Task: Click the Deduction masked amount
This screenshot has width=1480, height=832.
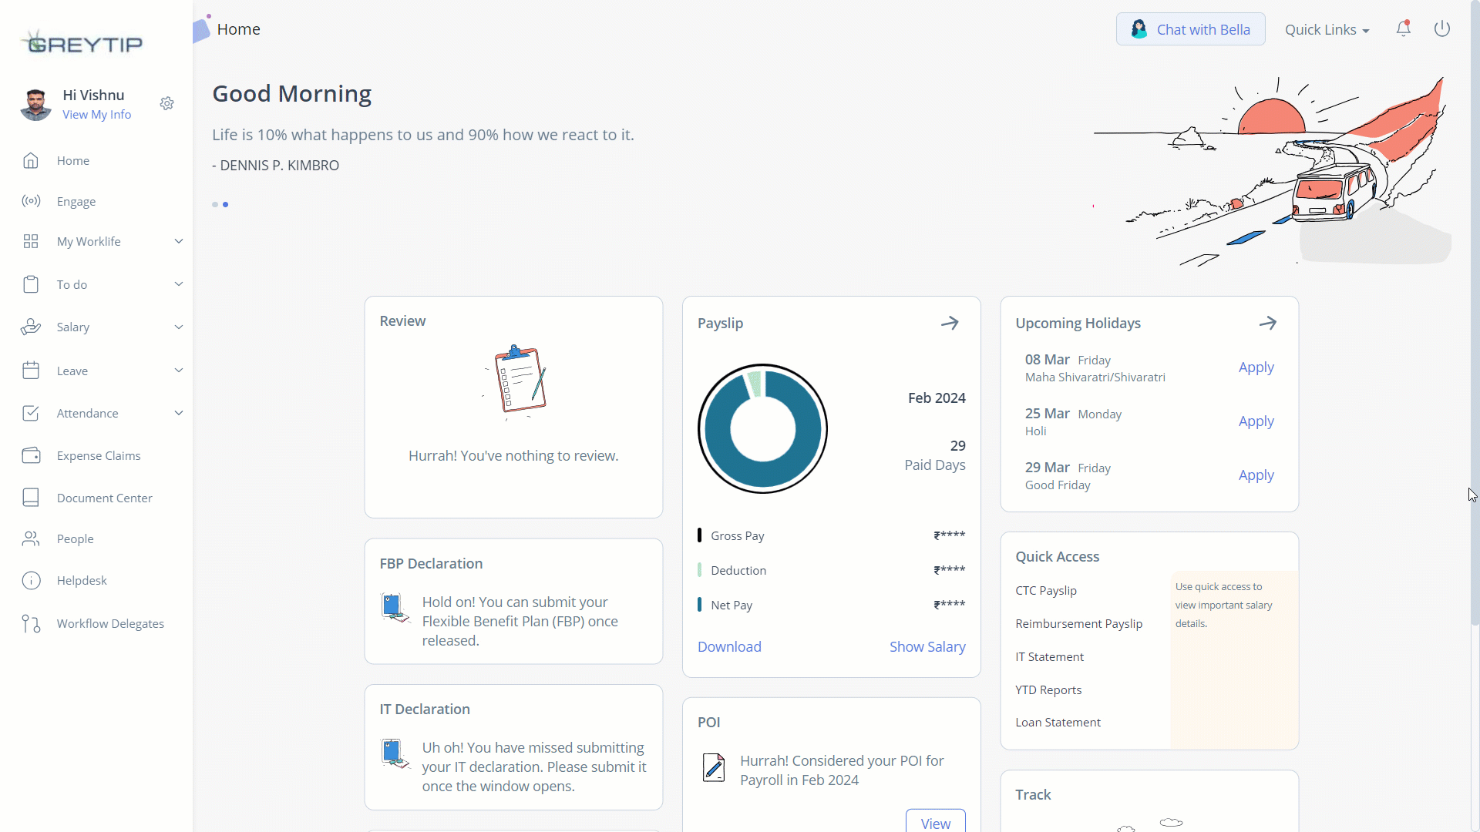Action: point(949,570)
